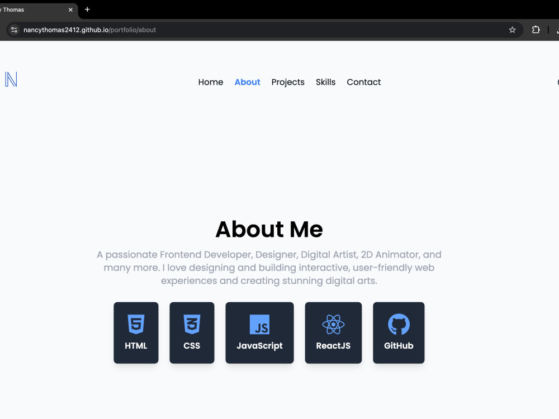Click the About Me heading

[269, 228]
